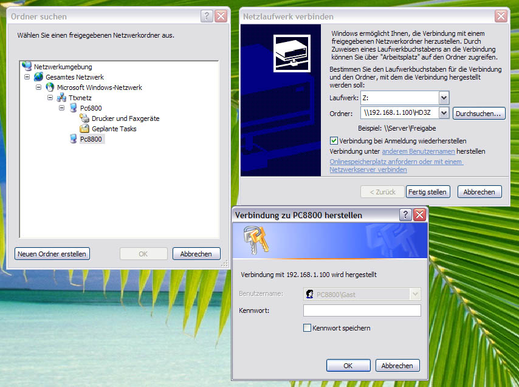
Task: Open the Ordner path dropdown arrow
Action: point(444,113)
